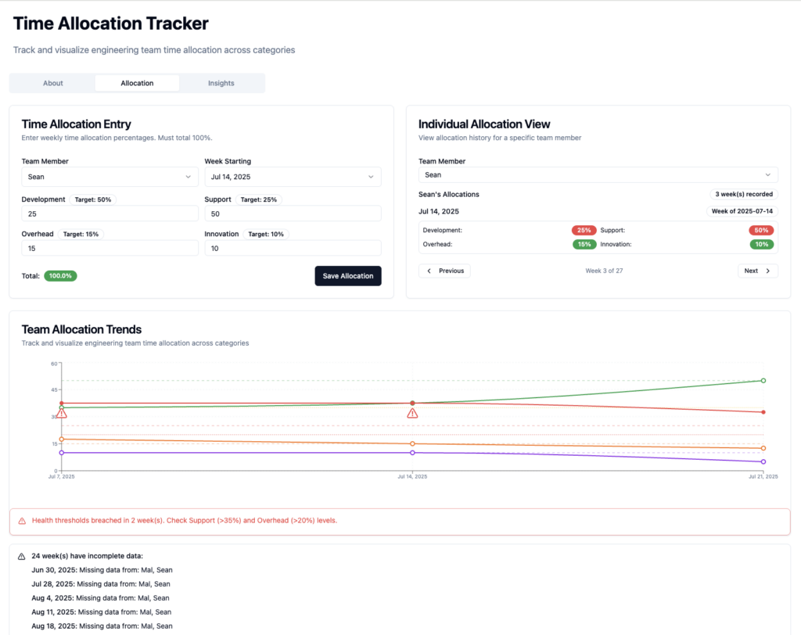Click warning triangle at Jul 7 on chart
The image size is (801, 635).
pyautogui.click(x=62, y=413)
